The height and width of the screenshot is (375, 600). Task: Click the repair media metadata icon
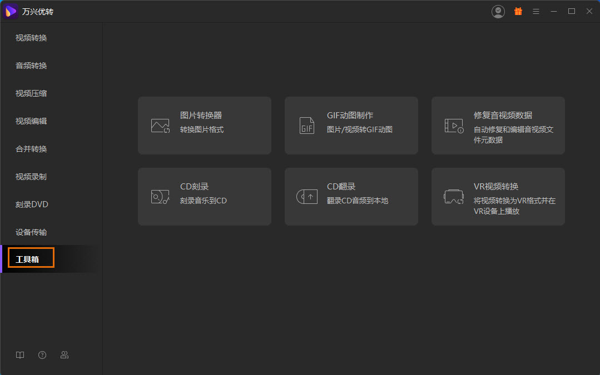pyautogui.click(x=454, y=126)
